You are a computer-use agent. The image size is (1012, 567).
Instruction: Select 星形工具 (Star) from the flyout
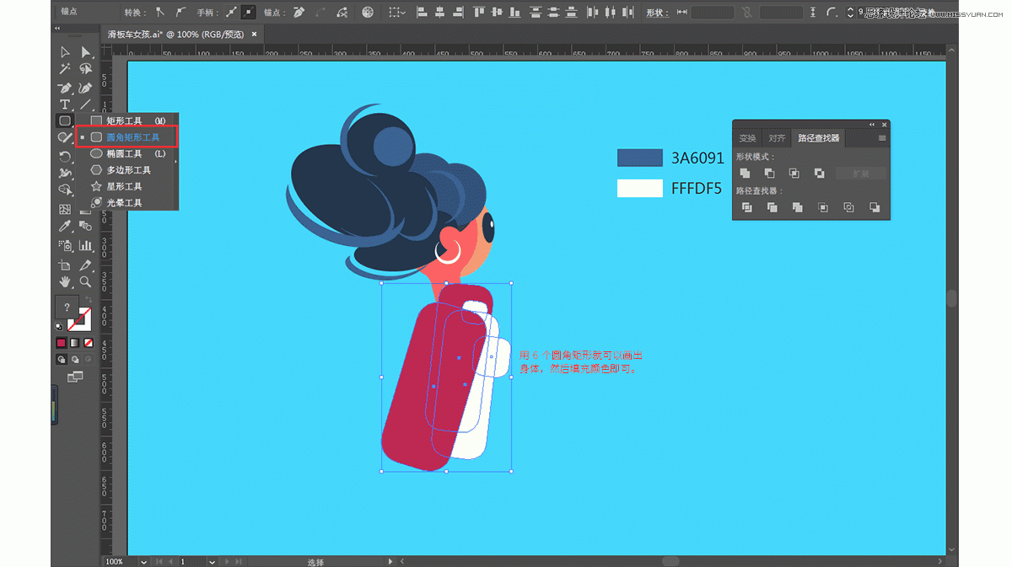(124, 186)
